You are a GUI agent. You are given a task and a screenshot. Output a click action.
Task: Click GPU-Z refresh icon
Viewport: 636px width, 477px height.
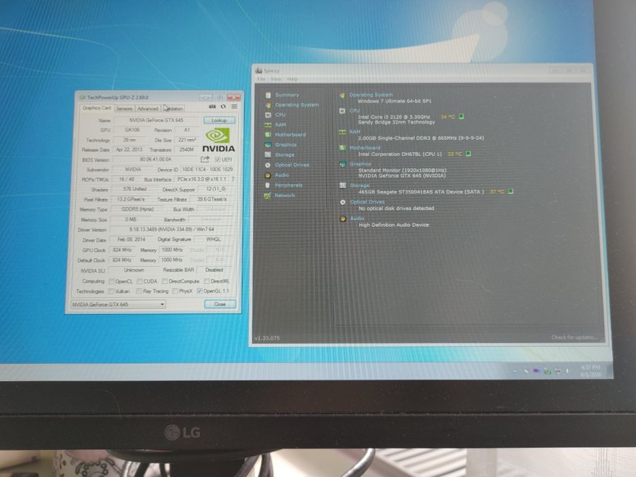click(223, 107)
